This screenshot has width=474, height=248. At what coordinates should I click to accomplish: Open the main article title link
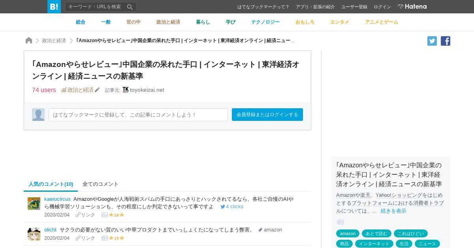(166, 70)
